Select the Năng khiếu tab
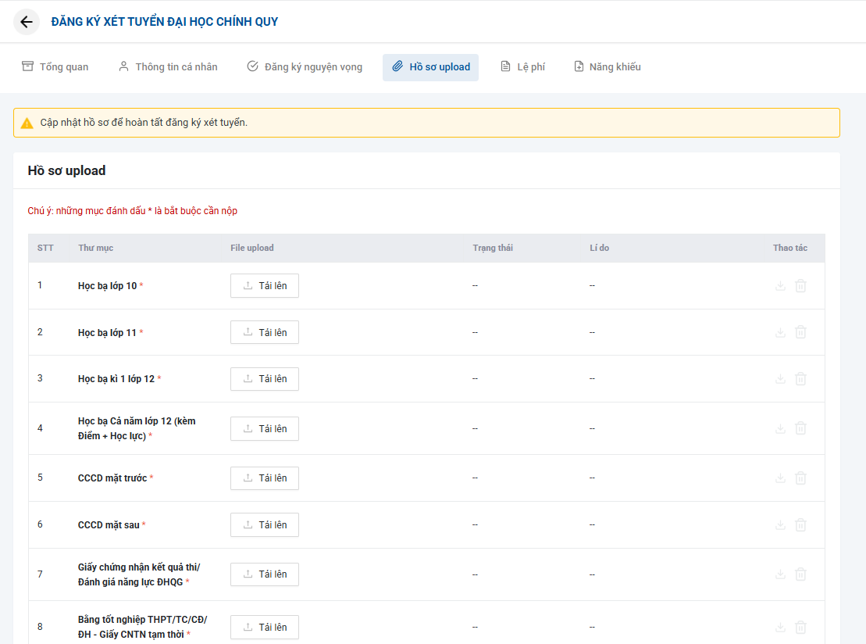 tap(607, 67)
